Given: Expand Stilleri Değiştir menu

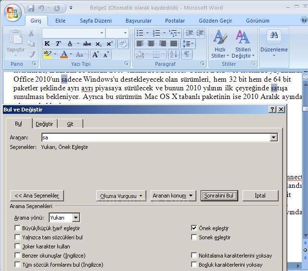Looking at the screenshot, I should tap(243, 44).
